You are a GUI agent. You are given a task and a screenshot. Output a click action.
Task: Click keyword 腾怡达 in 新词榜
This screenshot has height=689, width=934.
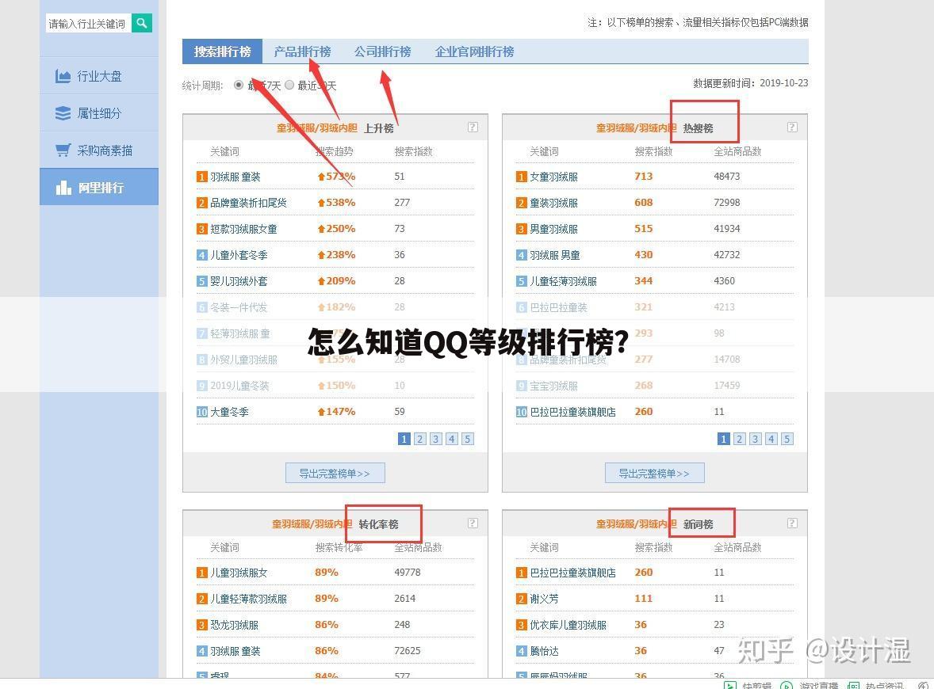point(545,652)
